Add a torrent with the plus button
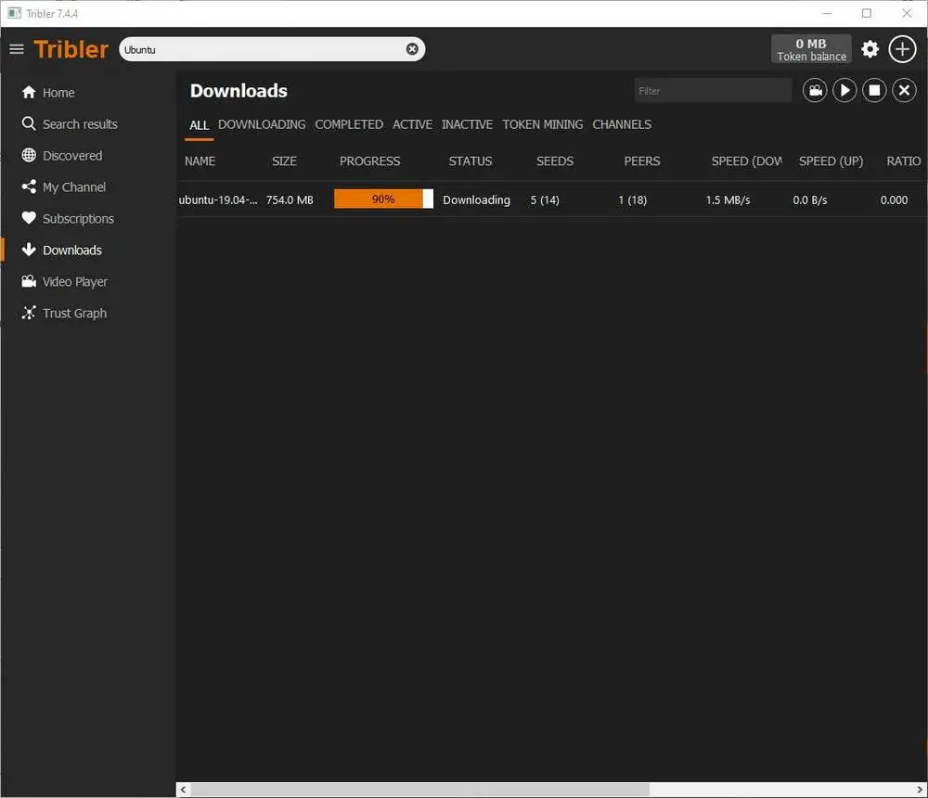This screenshot has height=798, width=928. point(902,49)
